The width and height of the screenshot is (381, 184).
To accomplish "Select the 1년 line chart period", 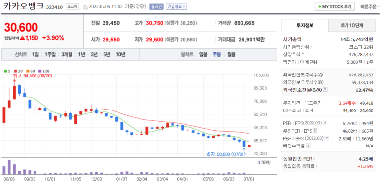I will [x=81, y=54].
